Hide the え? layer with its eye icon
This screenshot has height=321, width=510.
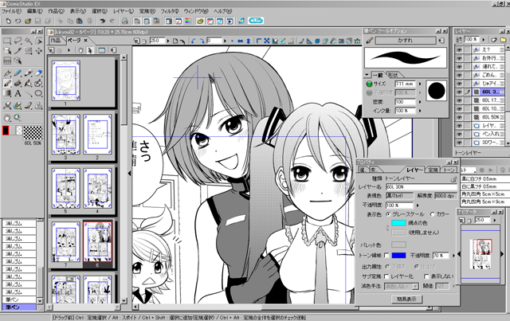click(x=459, y=49)
